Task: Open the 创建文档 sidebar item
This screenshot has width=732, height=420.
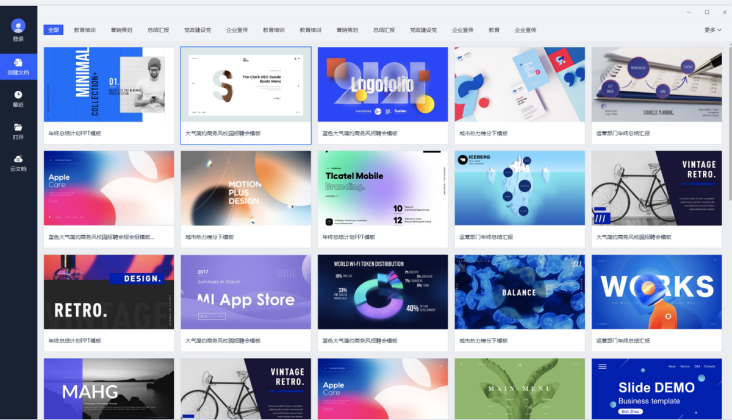Action: [x=18, y=66]
